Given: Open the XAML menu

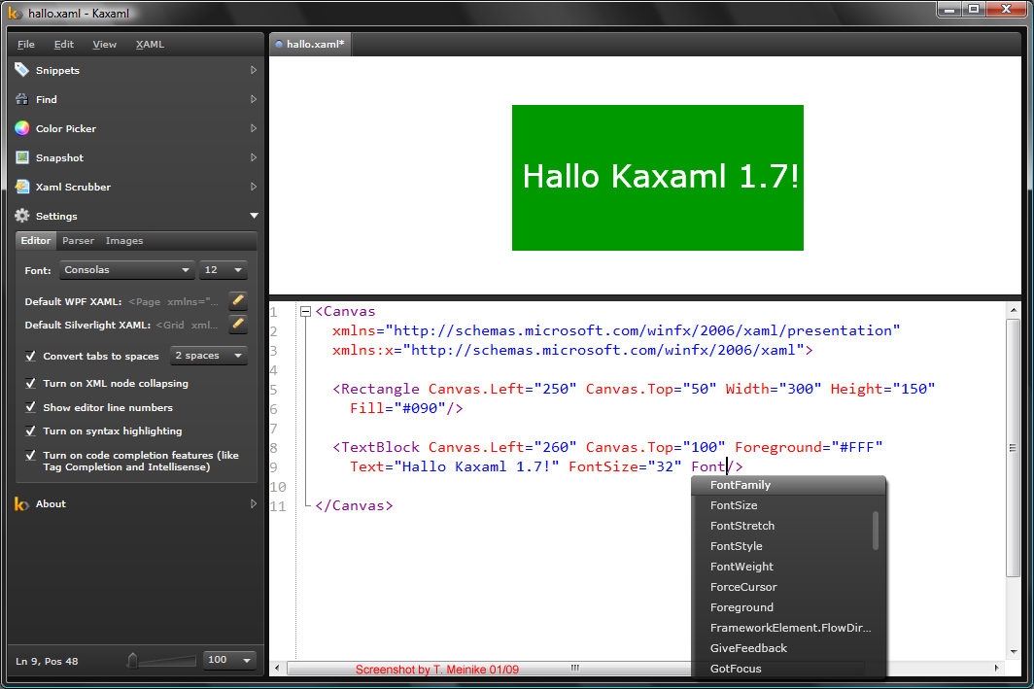Looking at the screenshot, I should tap(150, 44).
